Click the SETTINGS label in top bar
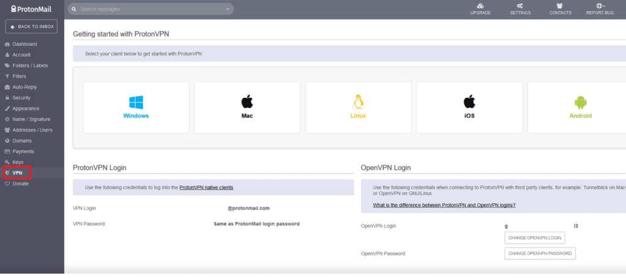This screenshot has width=626, height=279. tap(520, 13)
